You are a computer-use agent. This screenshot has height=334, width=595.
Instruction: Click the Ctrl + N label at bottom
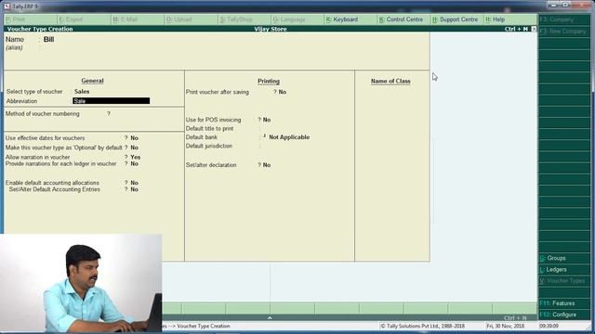click(x=515, y=317)
